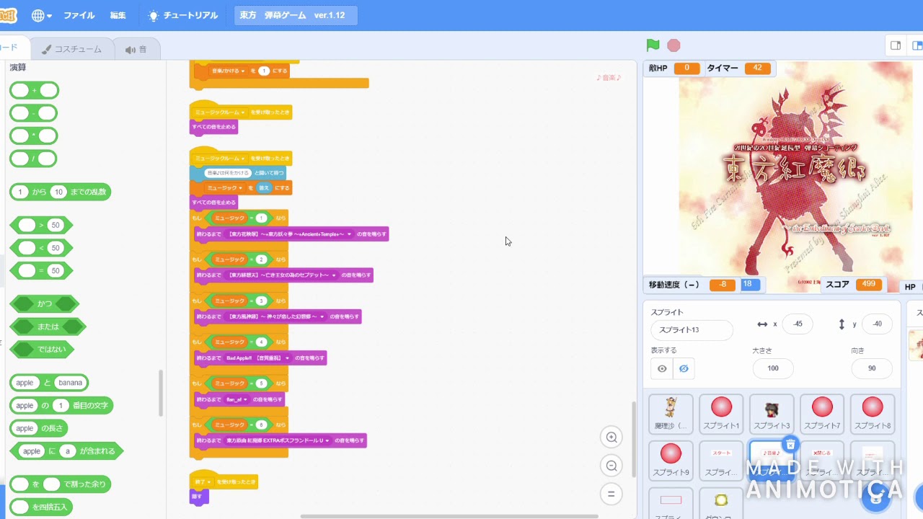
Task: Edit the y position value -40
Action: [877, 324]
